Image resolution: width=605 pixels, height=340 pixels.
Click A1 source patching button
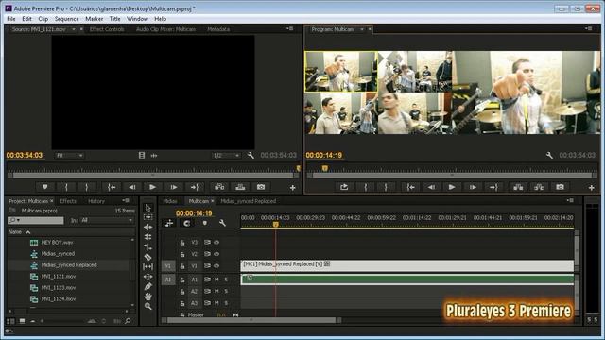tap(168, 280)
